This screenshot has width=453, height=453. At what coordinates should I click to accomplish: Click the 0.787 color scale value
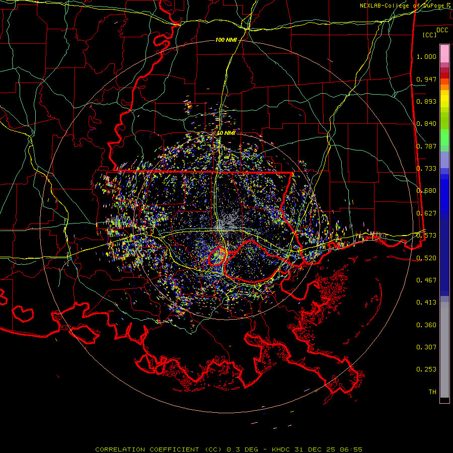(x=426, y=146)
